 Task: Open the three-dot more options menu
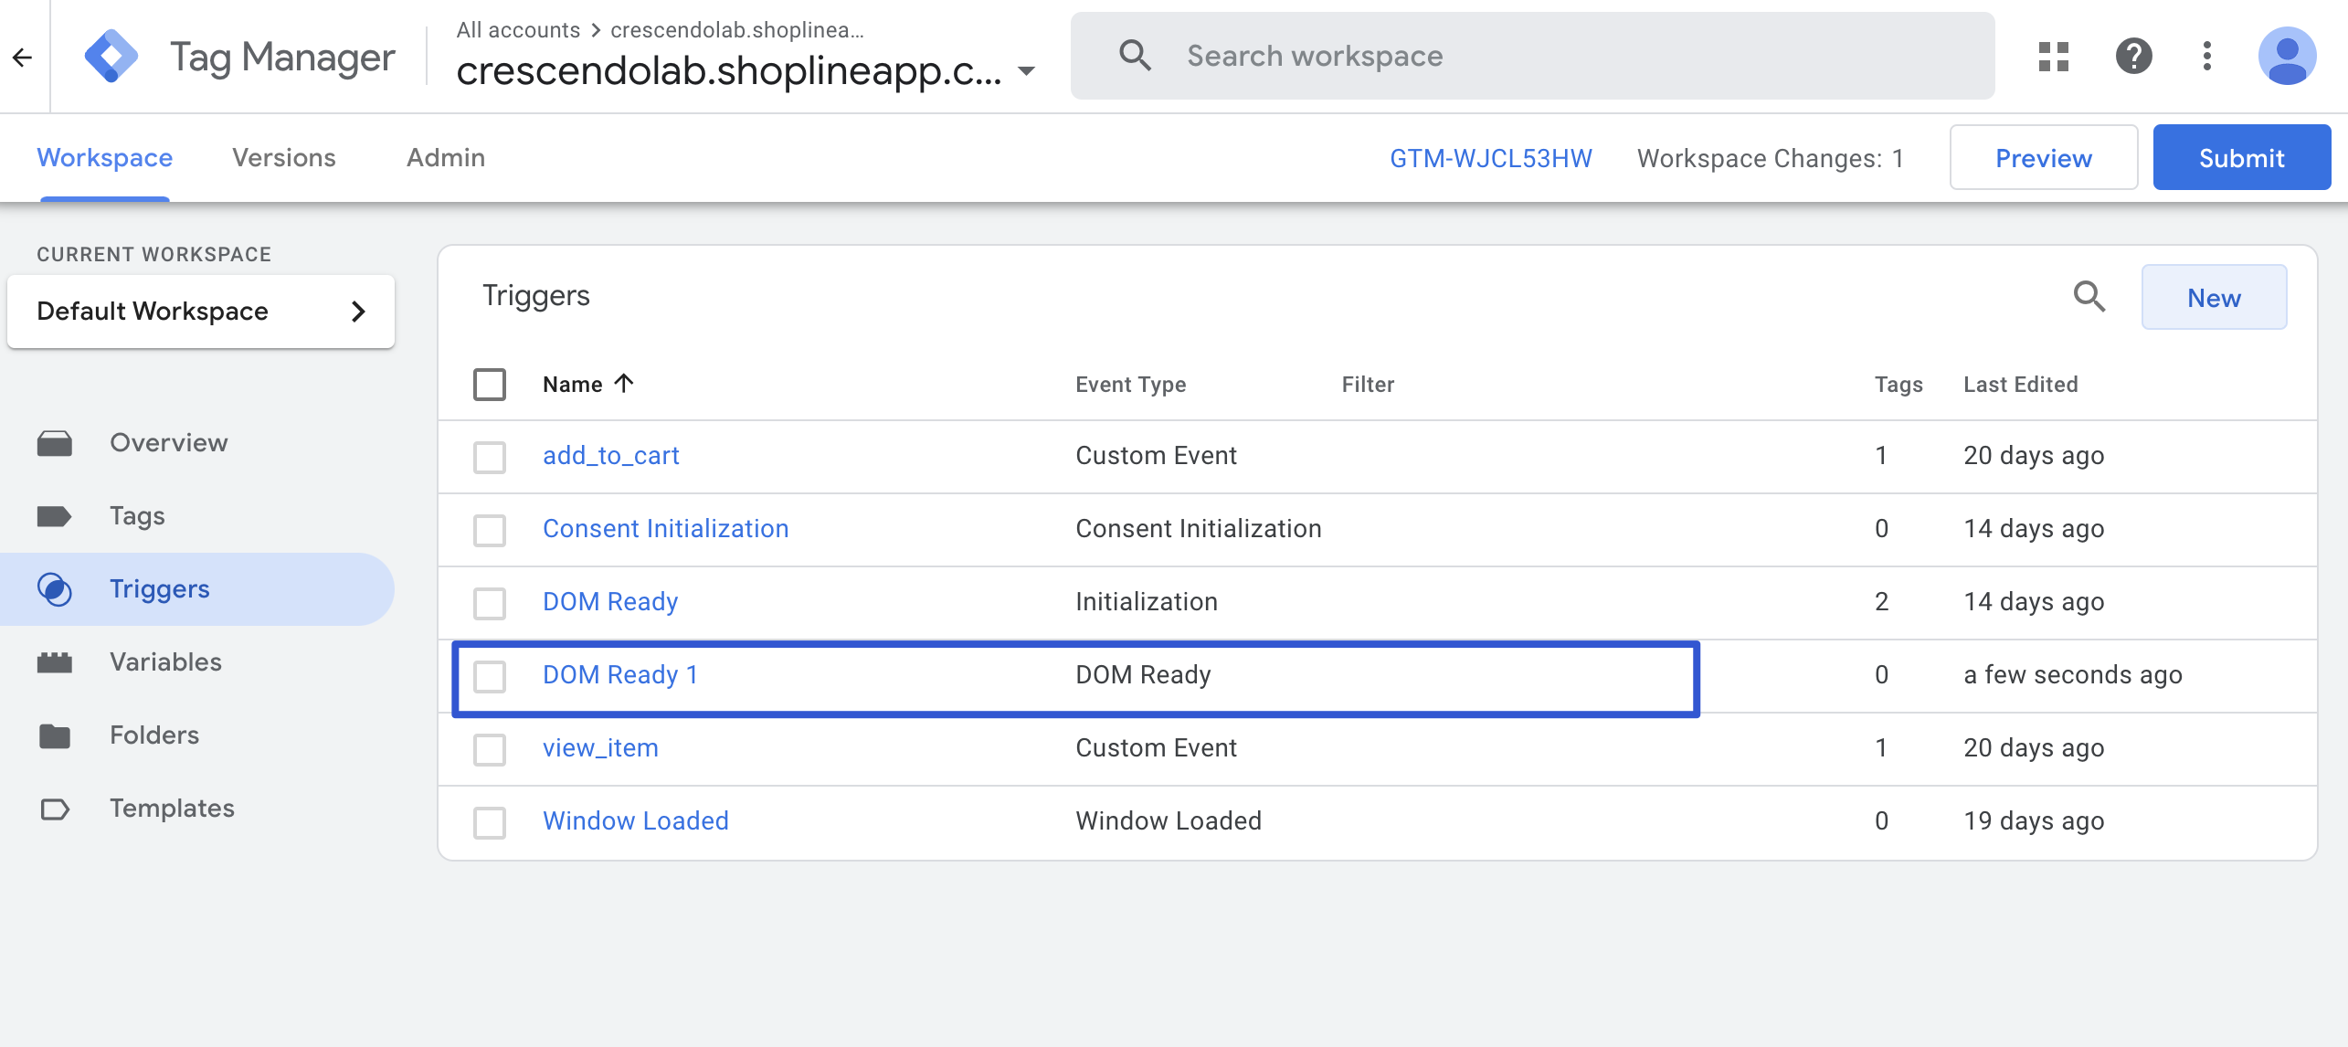[2206, 57]
